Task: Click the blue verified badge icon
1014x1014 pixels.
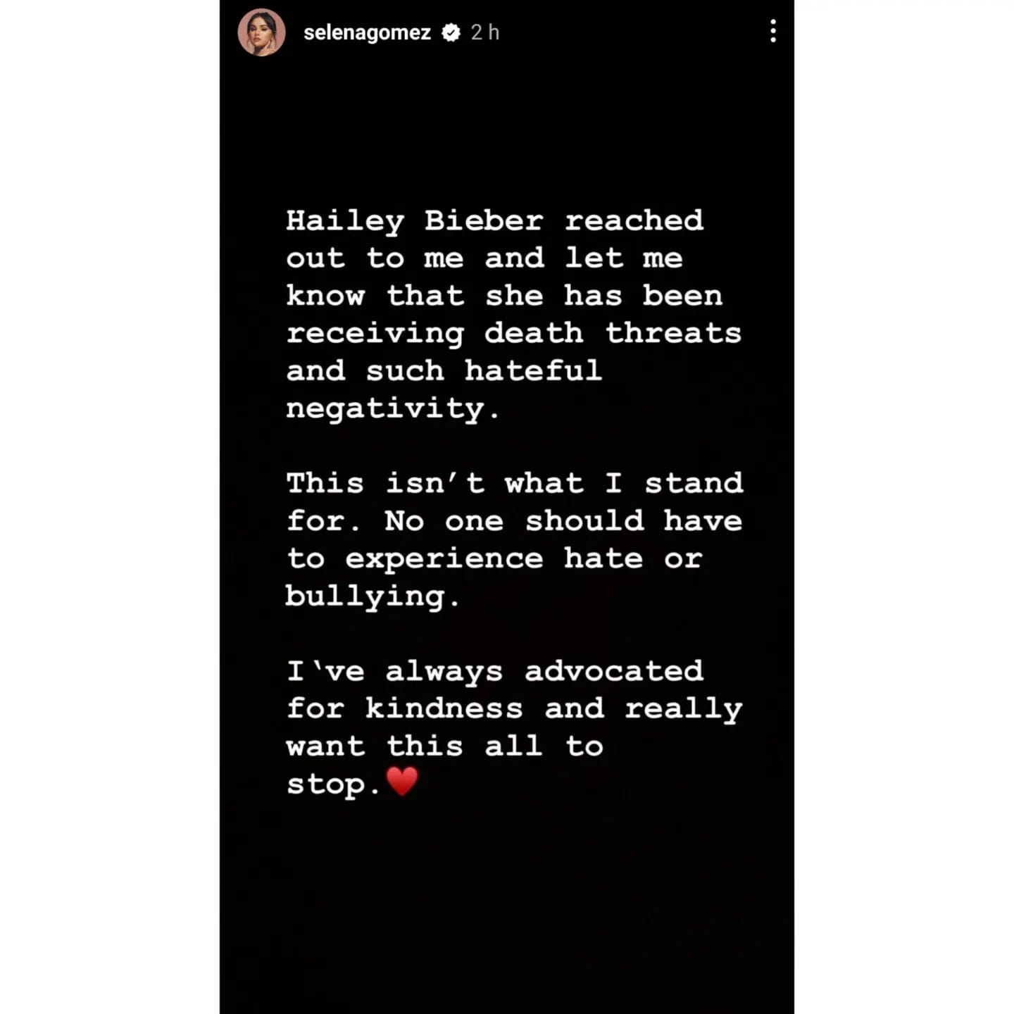Action: click(451, 32)
